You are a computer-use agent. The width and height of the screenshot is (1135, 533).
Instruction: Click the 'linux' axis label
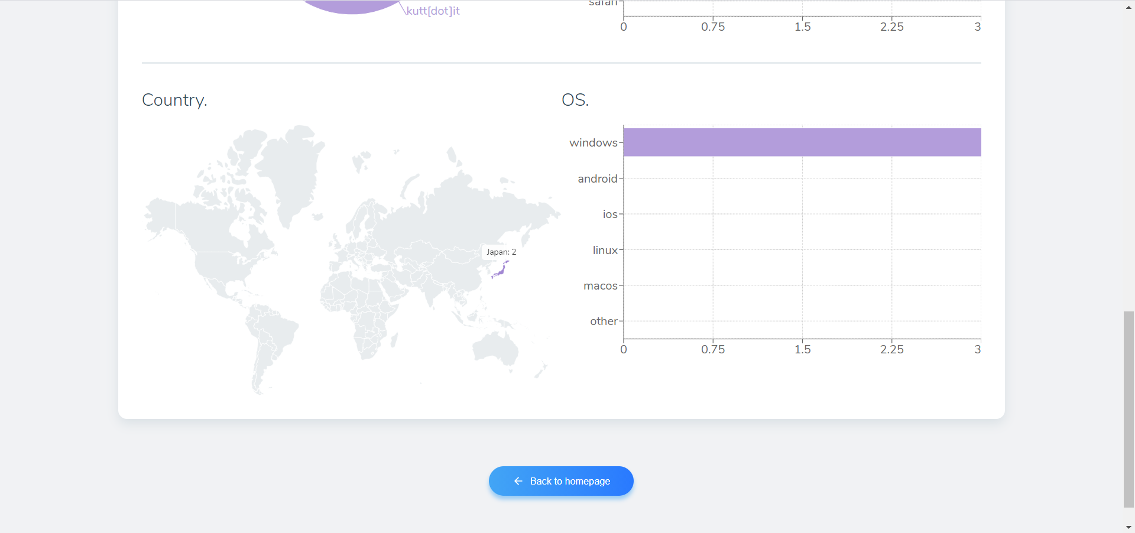605,250
